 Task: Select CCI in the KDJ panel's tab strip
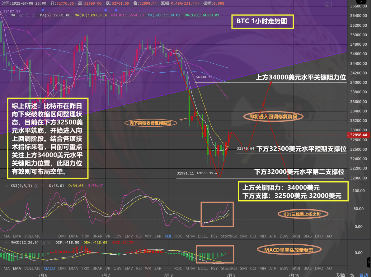253,236
